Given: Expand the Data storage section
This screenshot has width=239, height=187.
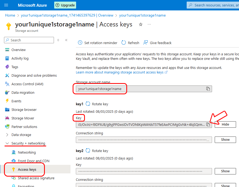Looking at the screenshot, I should 7,135.
